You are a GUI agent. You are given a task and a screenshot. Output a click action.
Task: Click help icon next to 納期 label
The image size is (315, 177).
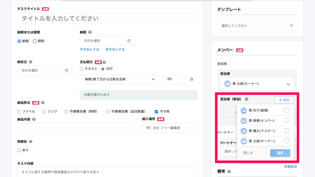(90, 32)
